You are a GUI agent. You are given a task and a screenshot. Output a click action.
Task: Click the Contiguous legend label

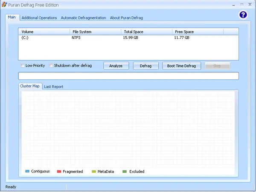pos(41,171)
